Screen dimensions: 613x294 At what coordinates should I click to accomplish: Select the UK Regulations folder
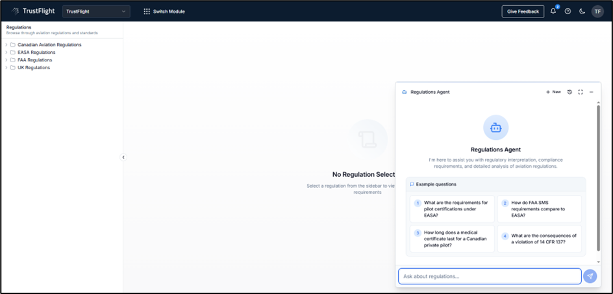coord(30,67)
